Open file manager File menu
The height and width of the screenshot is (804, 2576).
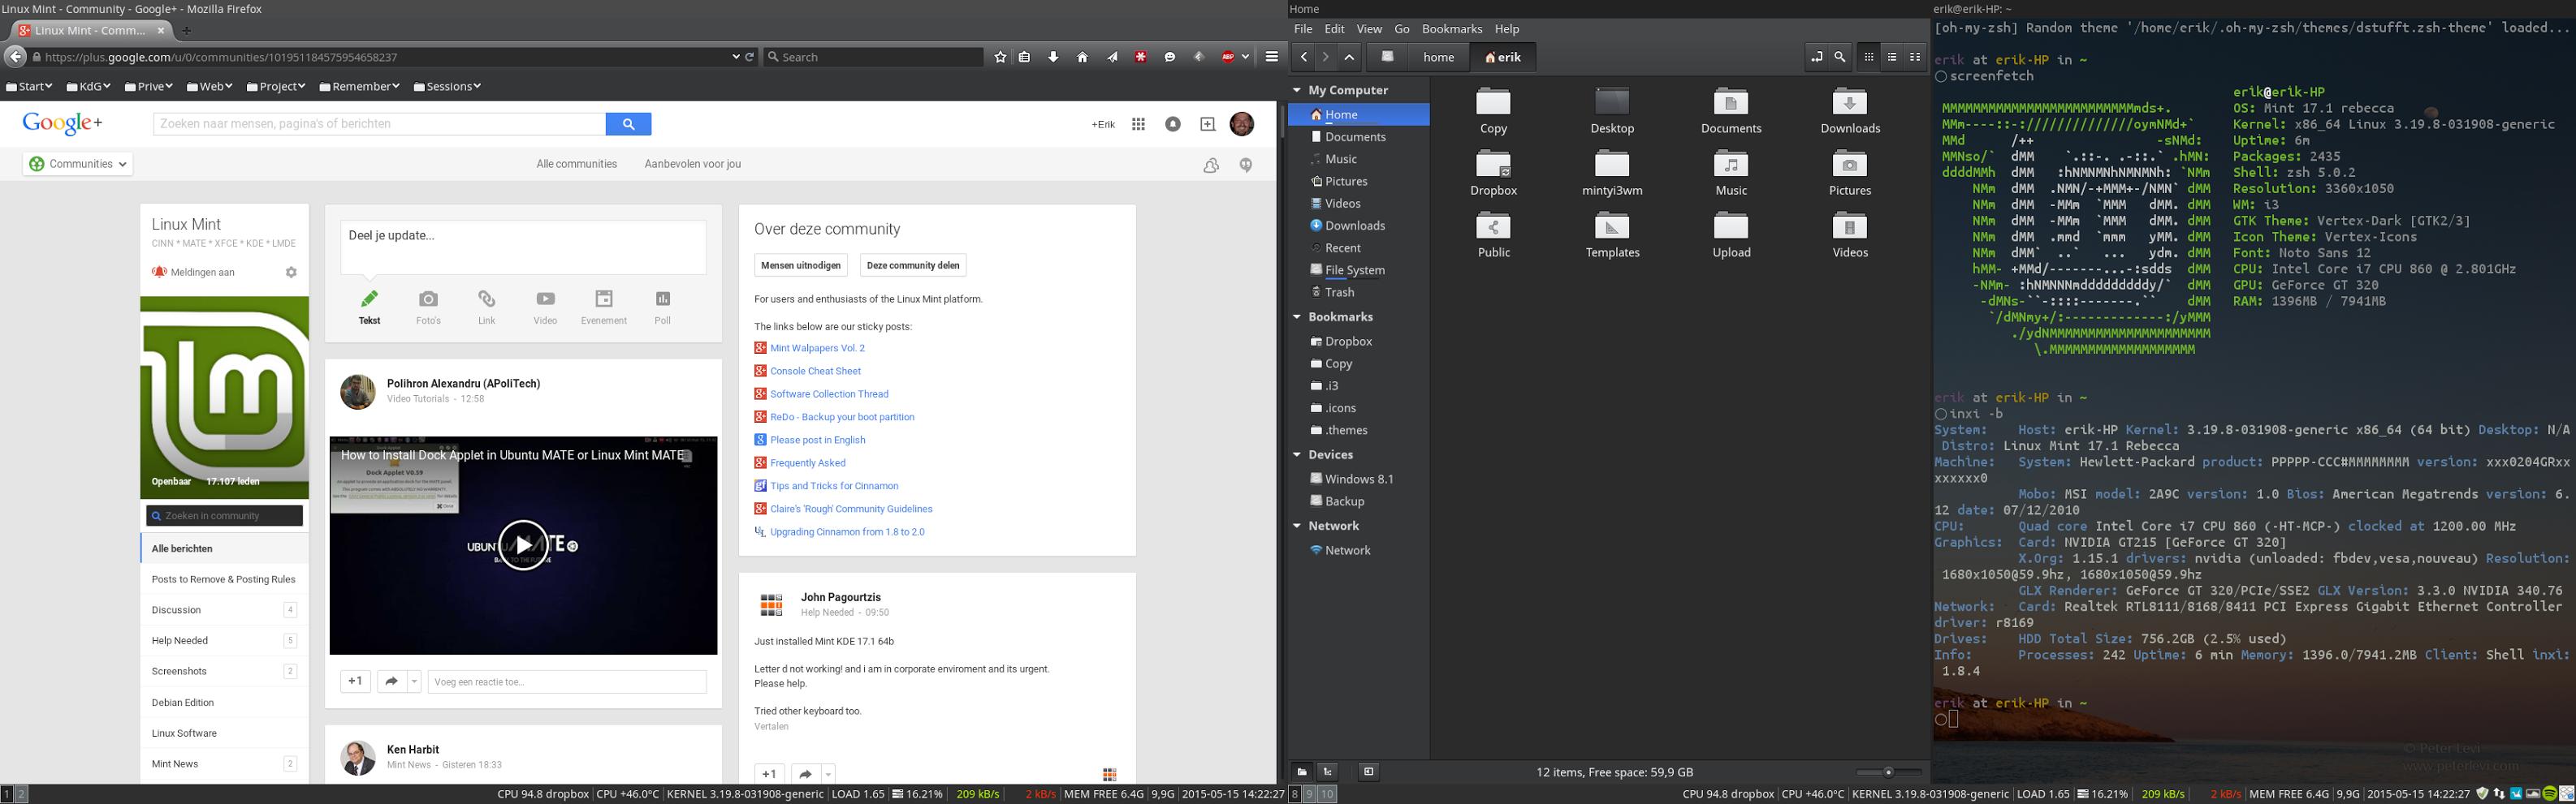[x=1303, y=29]
